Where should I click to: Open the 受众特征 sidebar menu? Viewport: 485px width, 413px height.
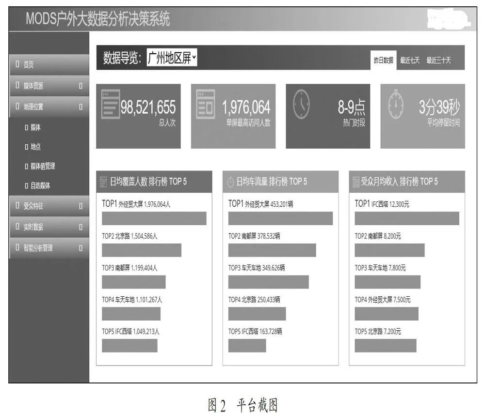(x=49, y=206)
